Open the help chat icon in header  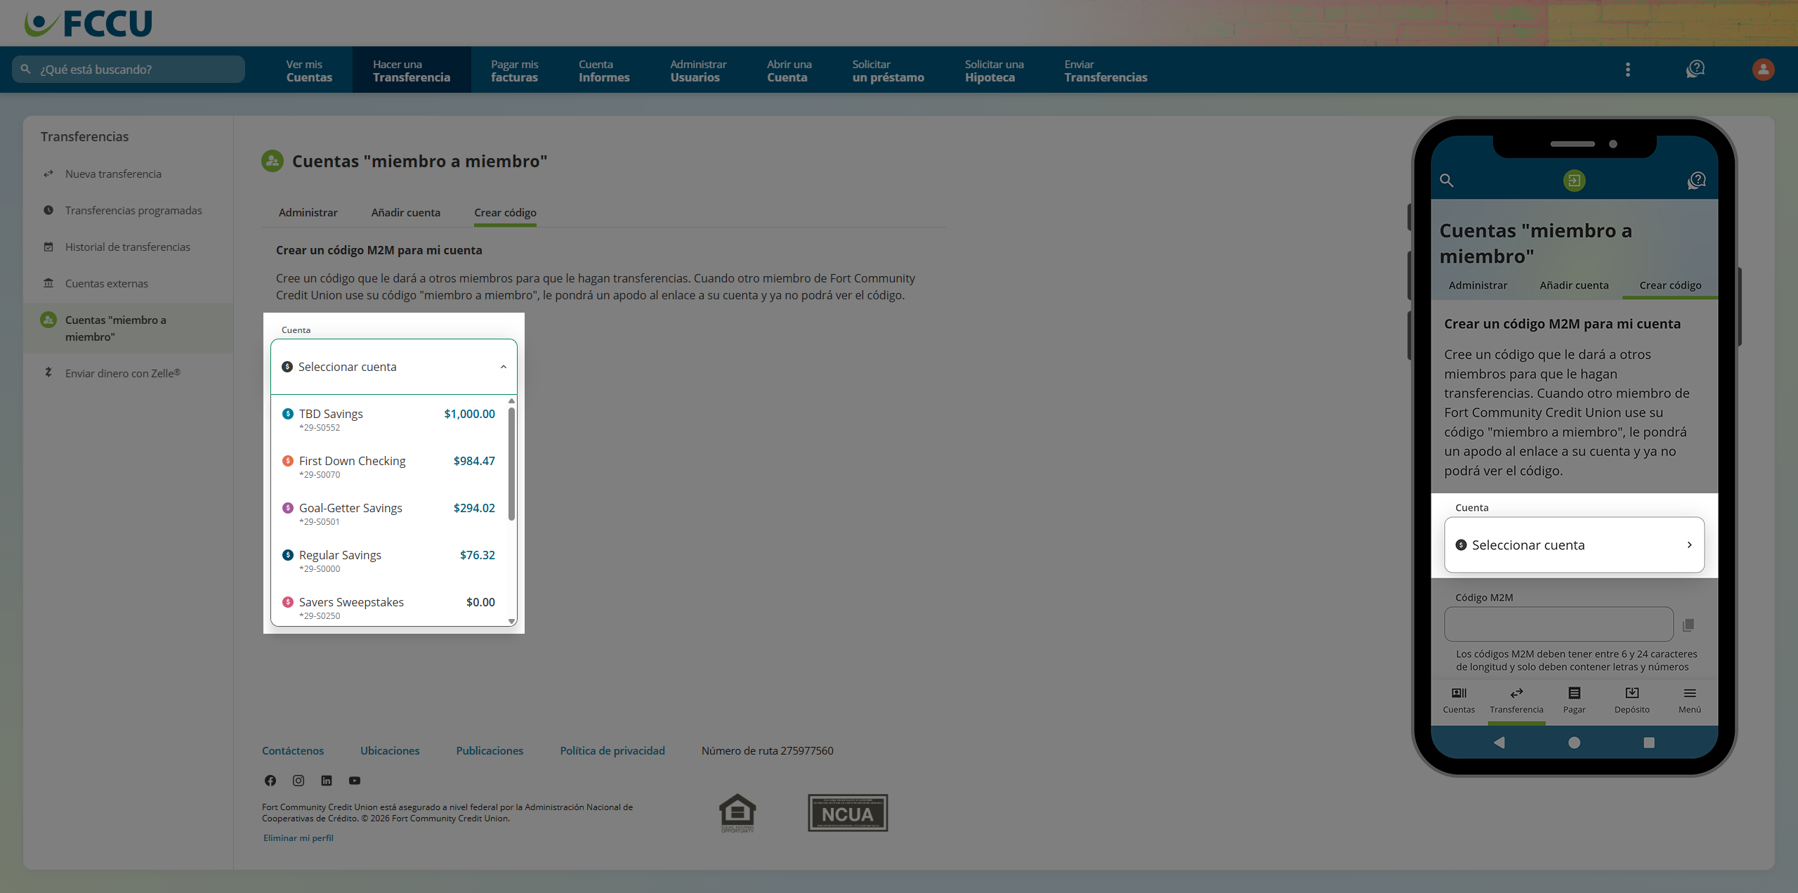click(1695, 70)
